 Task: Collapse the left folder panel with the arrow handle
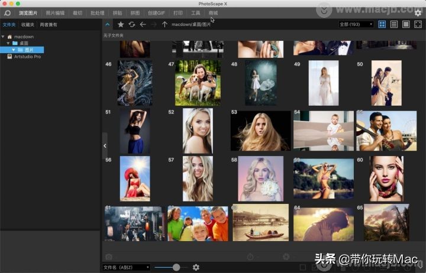tap(105, 146)
